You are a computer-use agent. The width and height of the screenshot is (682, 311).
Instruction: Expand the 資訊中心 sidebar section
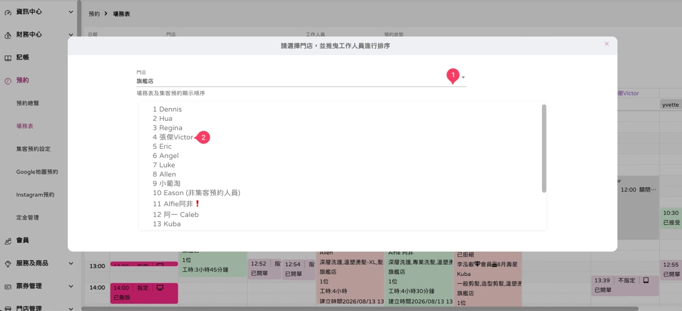pos(70,12)
